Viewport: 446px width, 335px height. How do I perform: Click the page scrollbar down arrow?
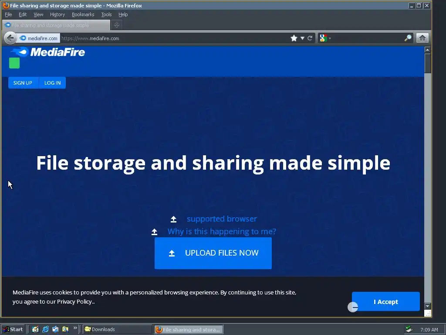pos(428,306)
